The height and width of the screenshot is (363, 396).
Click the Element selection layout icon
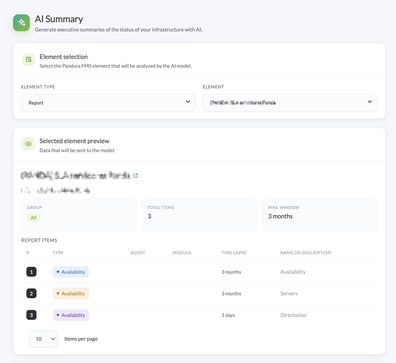(29, 59)
